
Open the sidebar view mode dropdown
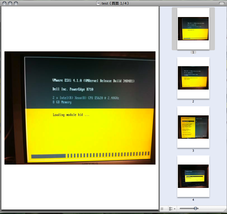[172, 209]
